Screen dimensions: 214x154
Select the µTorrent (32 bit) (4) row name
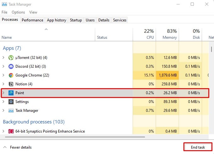point(31,58)
